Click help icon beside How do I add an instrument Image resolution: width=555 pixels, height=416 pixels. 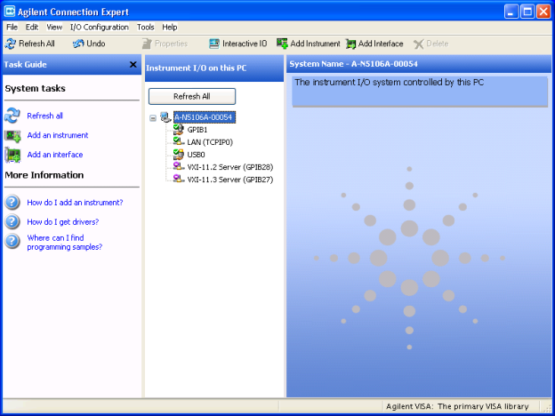point(12,203)
